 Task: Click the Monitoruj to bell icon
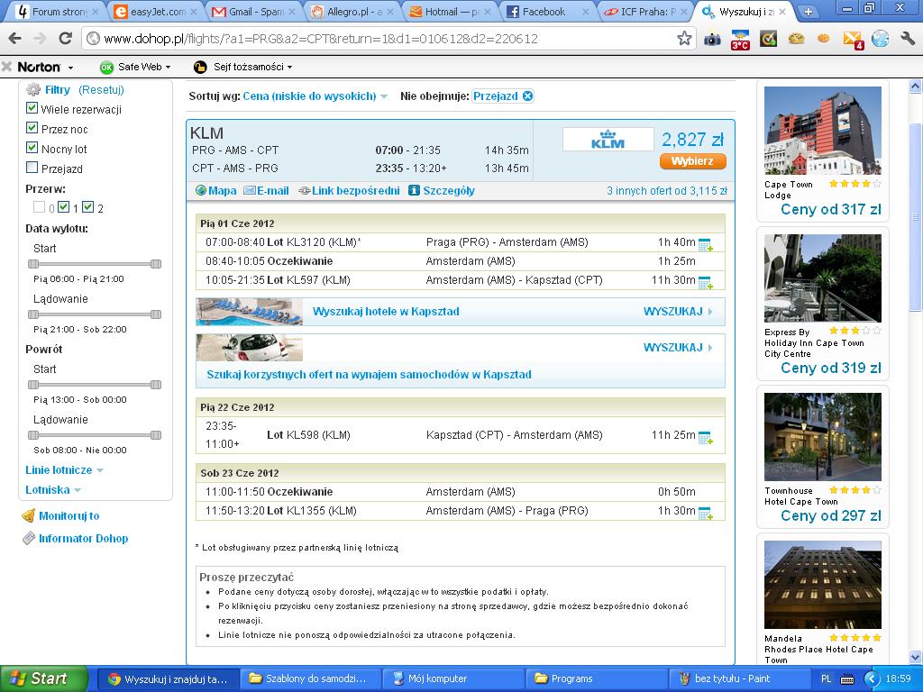[x=28, y=516]
